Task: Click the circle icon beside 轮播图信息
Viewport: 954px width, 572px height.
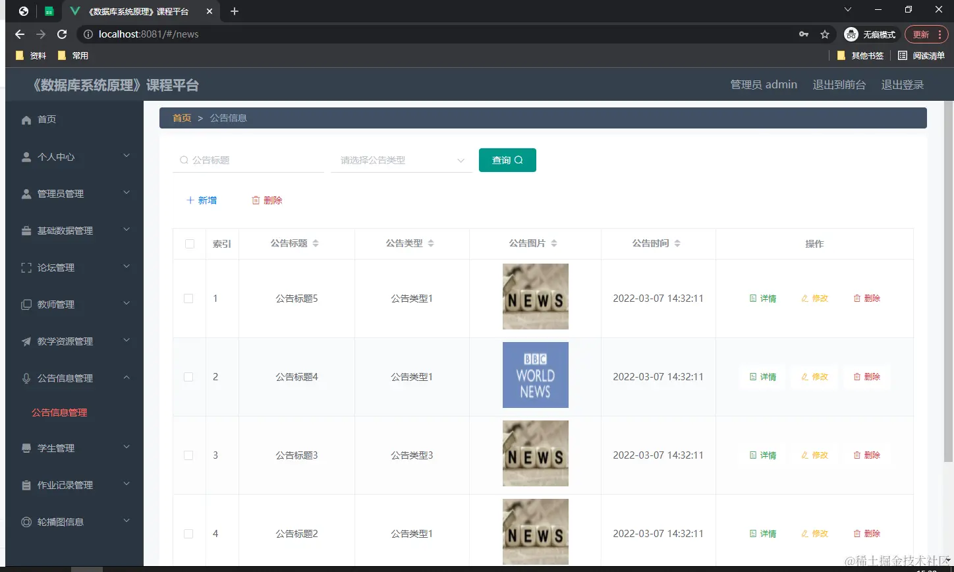Action: point(26,522)
